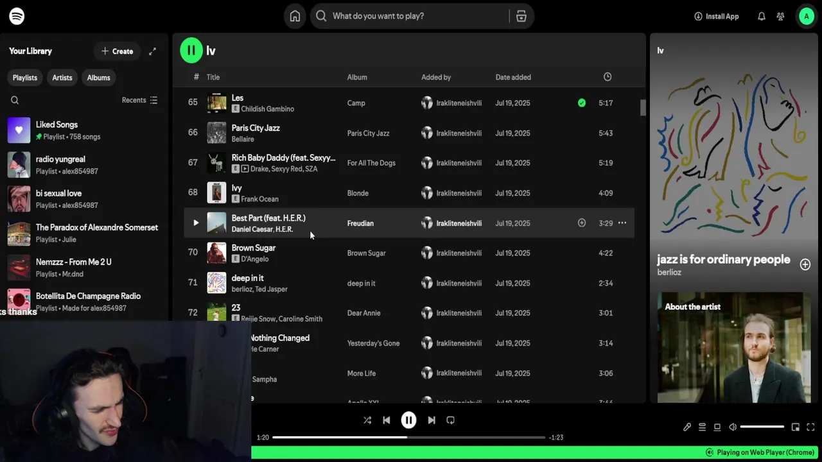Open the Friend Activity icon

coord(780,16)
